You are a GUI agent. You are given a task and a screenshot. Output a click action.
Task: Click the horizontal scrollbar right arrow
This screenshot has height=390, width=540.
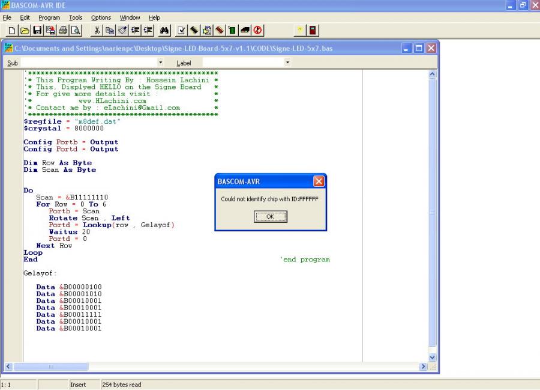423,367
